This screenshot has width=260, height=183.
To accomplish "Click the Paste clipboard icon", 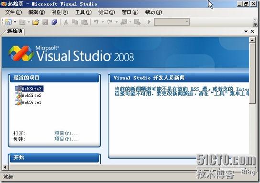I will click(85, 22).
